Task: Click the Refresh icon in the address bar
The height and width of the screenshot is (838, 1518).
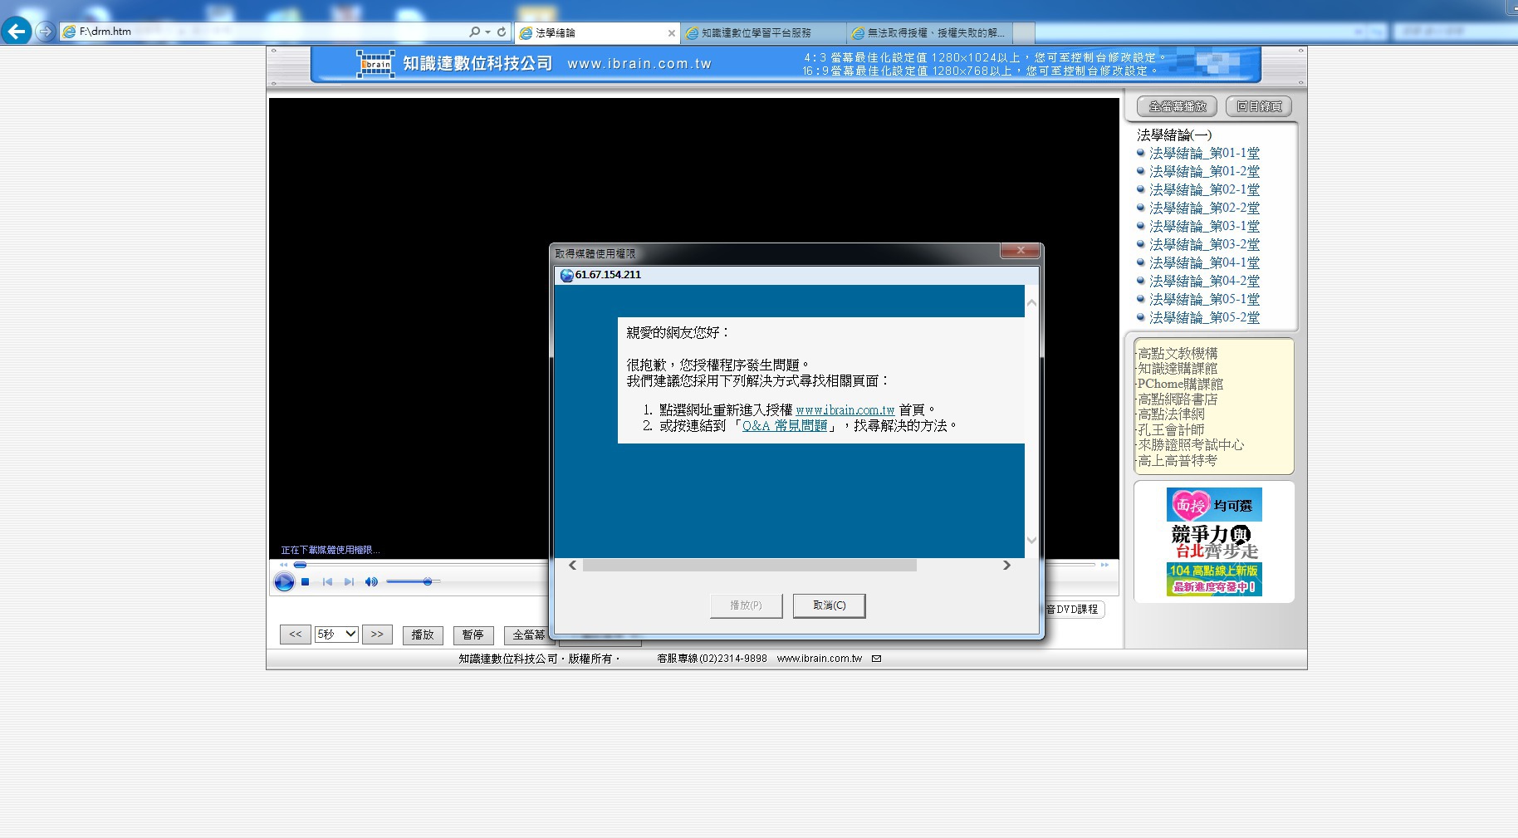Action: tap(502, 32)
